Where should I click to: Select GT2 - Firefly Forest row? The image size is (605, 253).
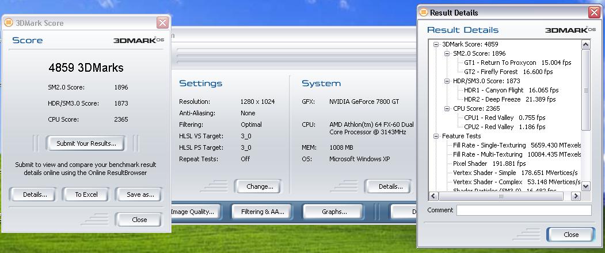(x=508, y=72)
